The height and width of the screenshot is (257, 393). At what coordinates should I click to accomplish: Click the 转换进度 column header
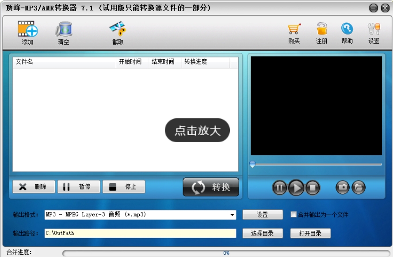pyautogui.click(x=206, y=62)
